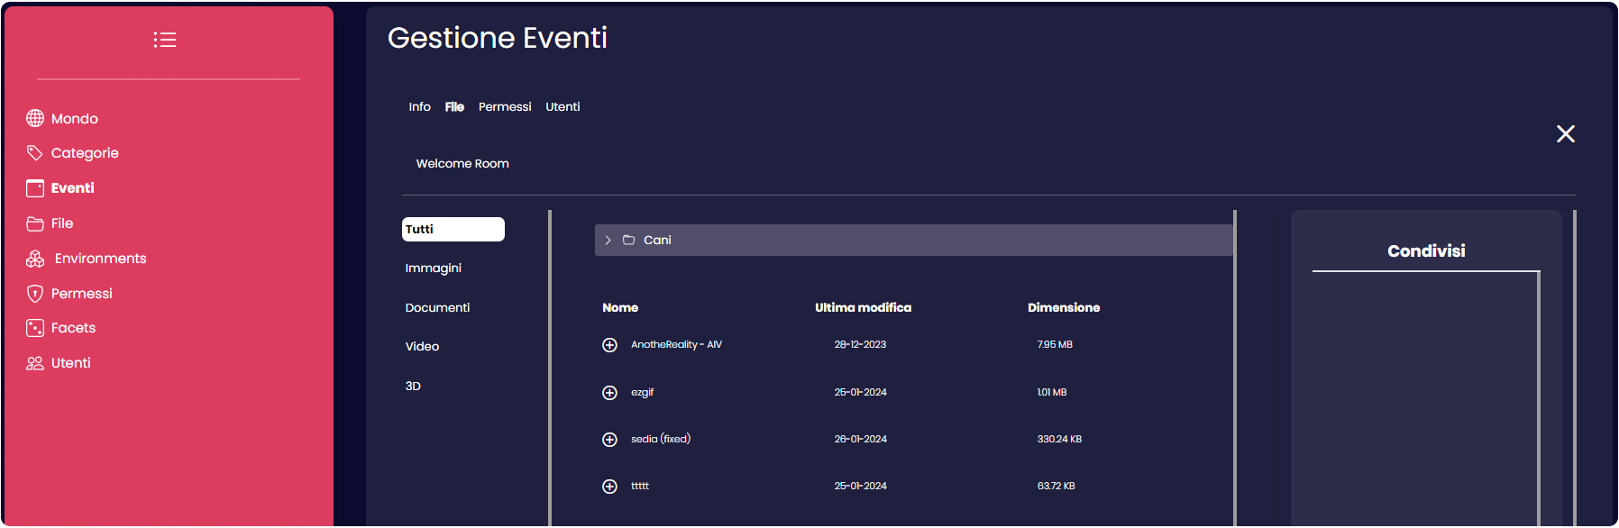Add the AnotheReality - AIV file with plus icon
This screenshot has width=1619, height=528.
609,345
